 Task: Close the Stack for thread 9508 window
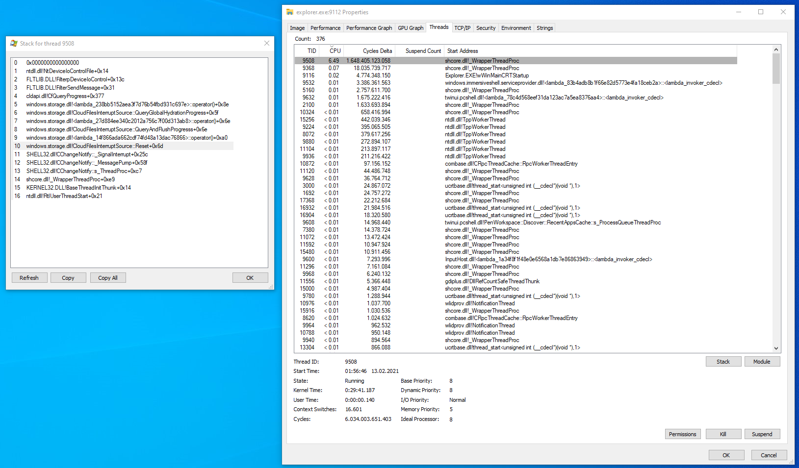(267, 44)
